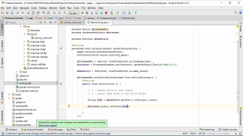The image size is (243, 136).
Task: Open the Android Monitor tool window
Action: click(32, 130)
